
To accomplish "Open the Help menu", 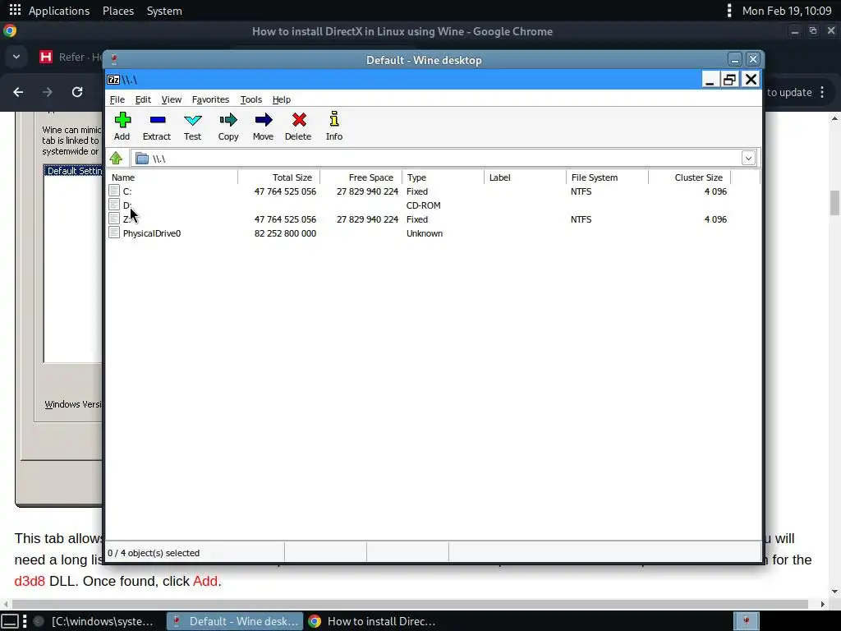I will pos(281,99).
